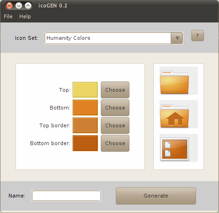The width and height of the screenshot is (219, 213).
Task: Minimize window using down-arrow title button
Action: coord(19,6)
